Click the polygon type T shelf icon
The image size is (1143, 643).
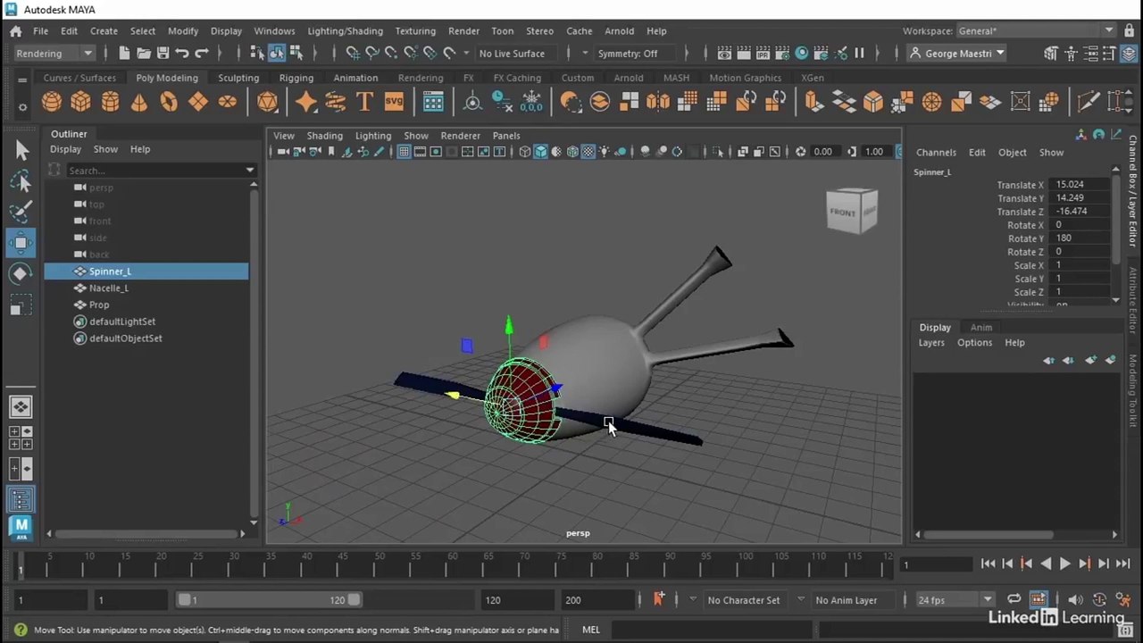[x=364, y=102]
